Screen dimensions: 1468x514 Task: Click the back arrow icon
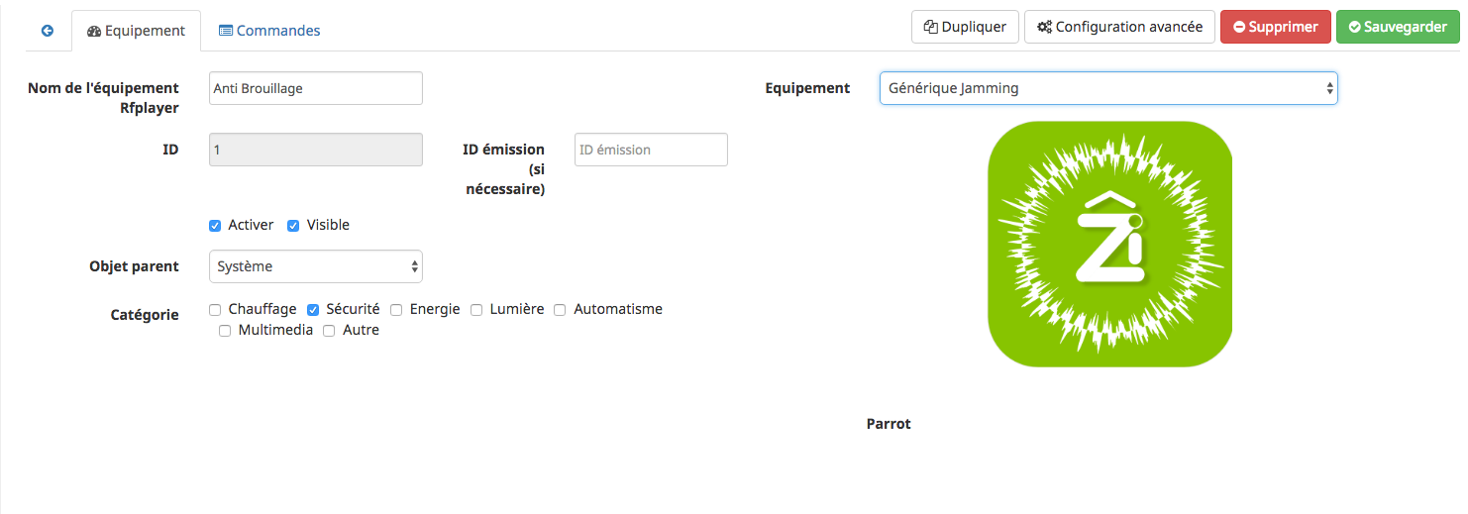[x=47, y=31]
